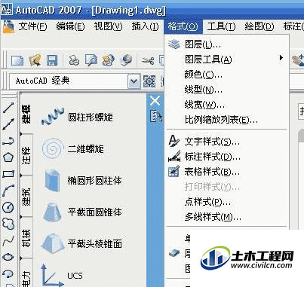Click the Open file toolbar icon

pos(35,60)
